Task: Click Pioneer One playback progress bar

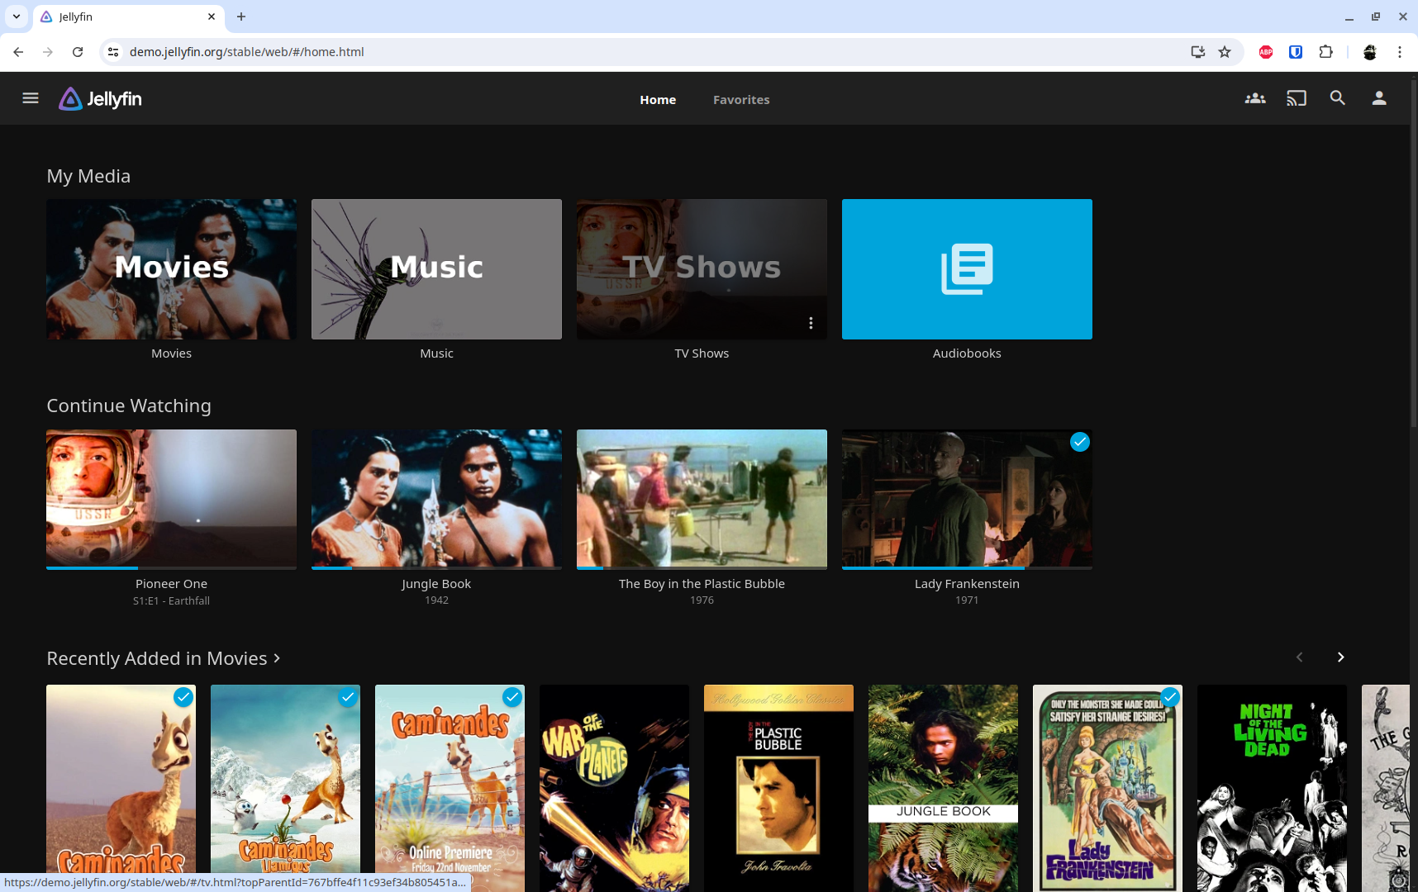Action: pyautogui.click(x=171, y=568)
